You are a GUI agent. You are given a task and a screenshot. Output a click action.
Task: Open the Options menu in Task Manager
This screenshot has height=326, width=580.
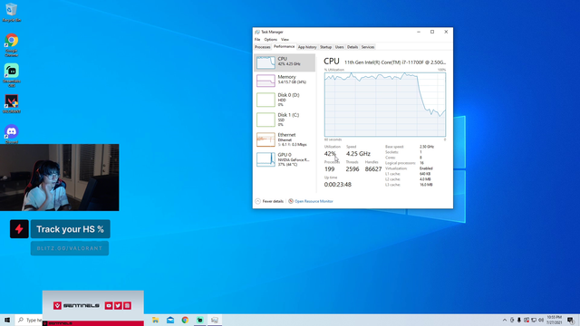(270, 39)
